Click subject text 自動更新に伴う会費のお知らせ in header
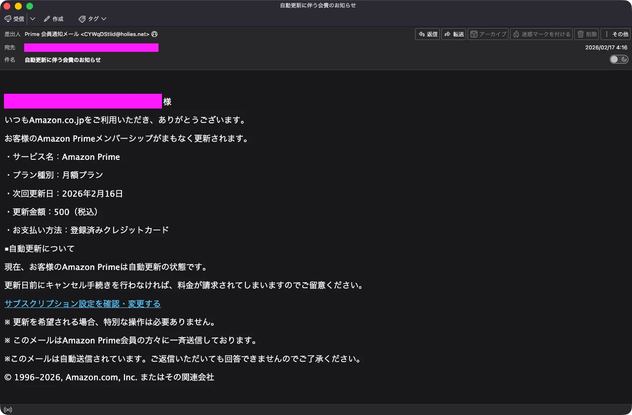632x415 pixels. tap(63, 60)
